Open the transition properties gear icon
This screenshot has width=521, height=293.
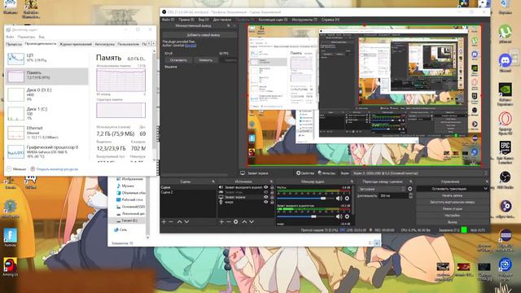click(x=410, y=189)
